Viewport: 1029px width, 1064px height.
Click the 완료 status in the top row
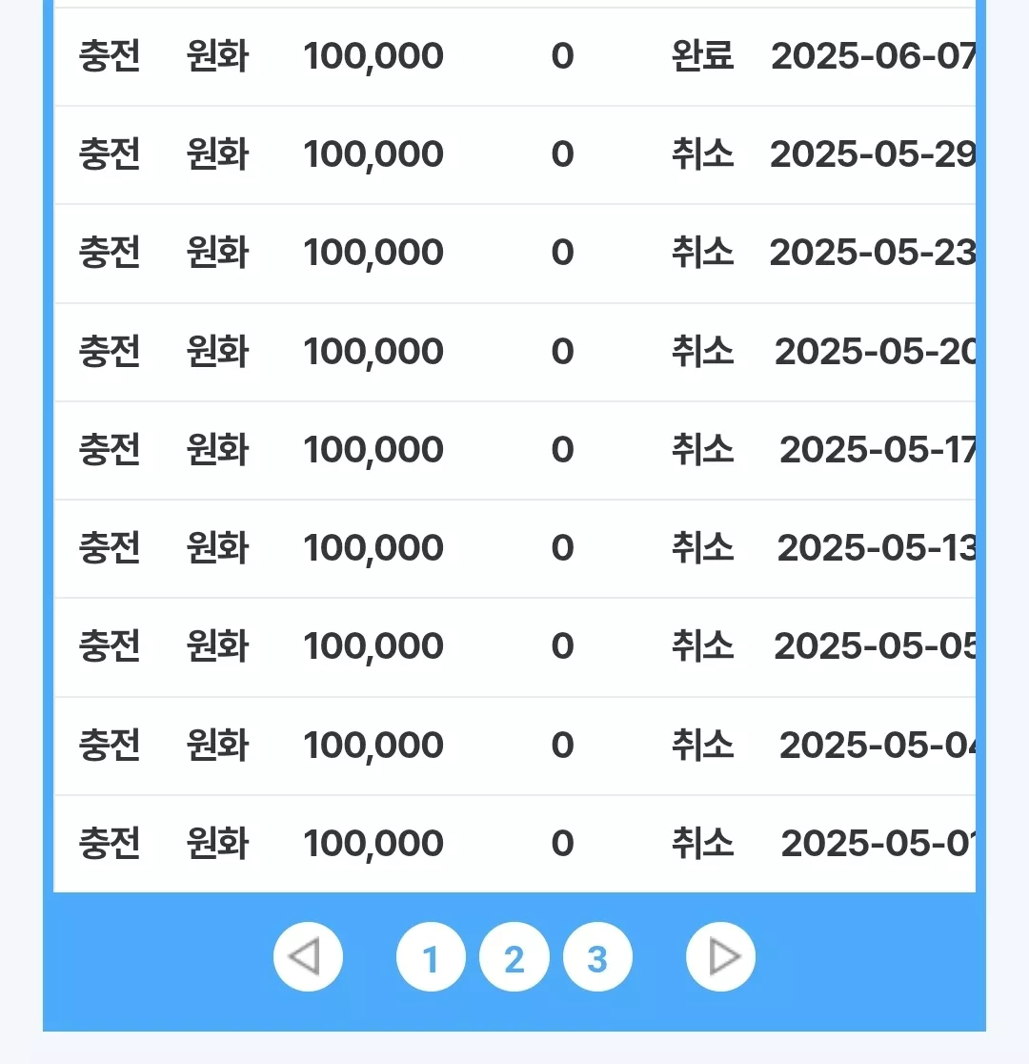[x=702, y=55]
